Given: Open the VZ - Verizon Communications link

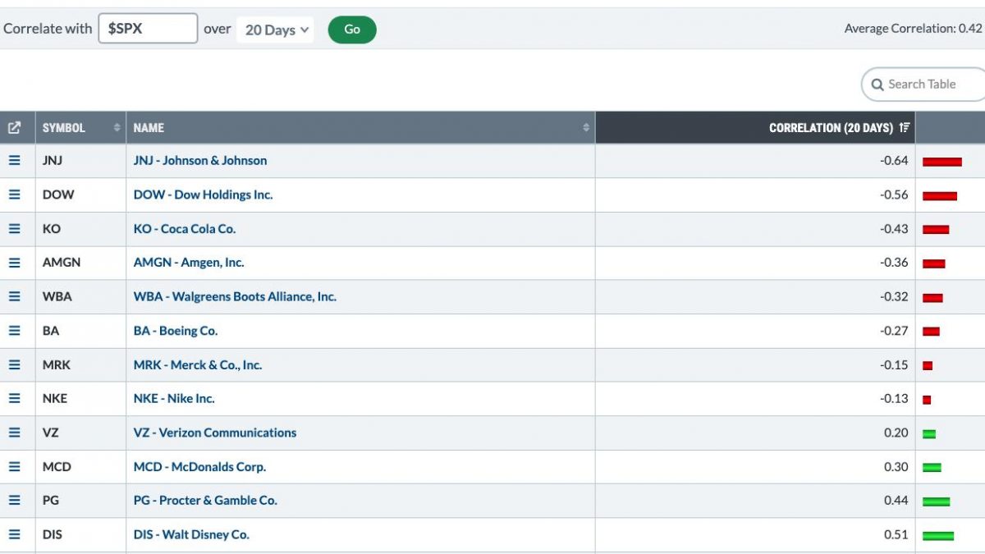Looking at the screenshot, I should click(215, 433).
